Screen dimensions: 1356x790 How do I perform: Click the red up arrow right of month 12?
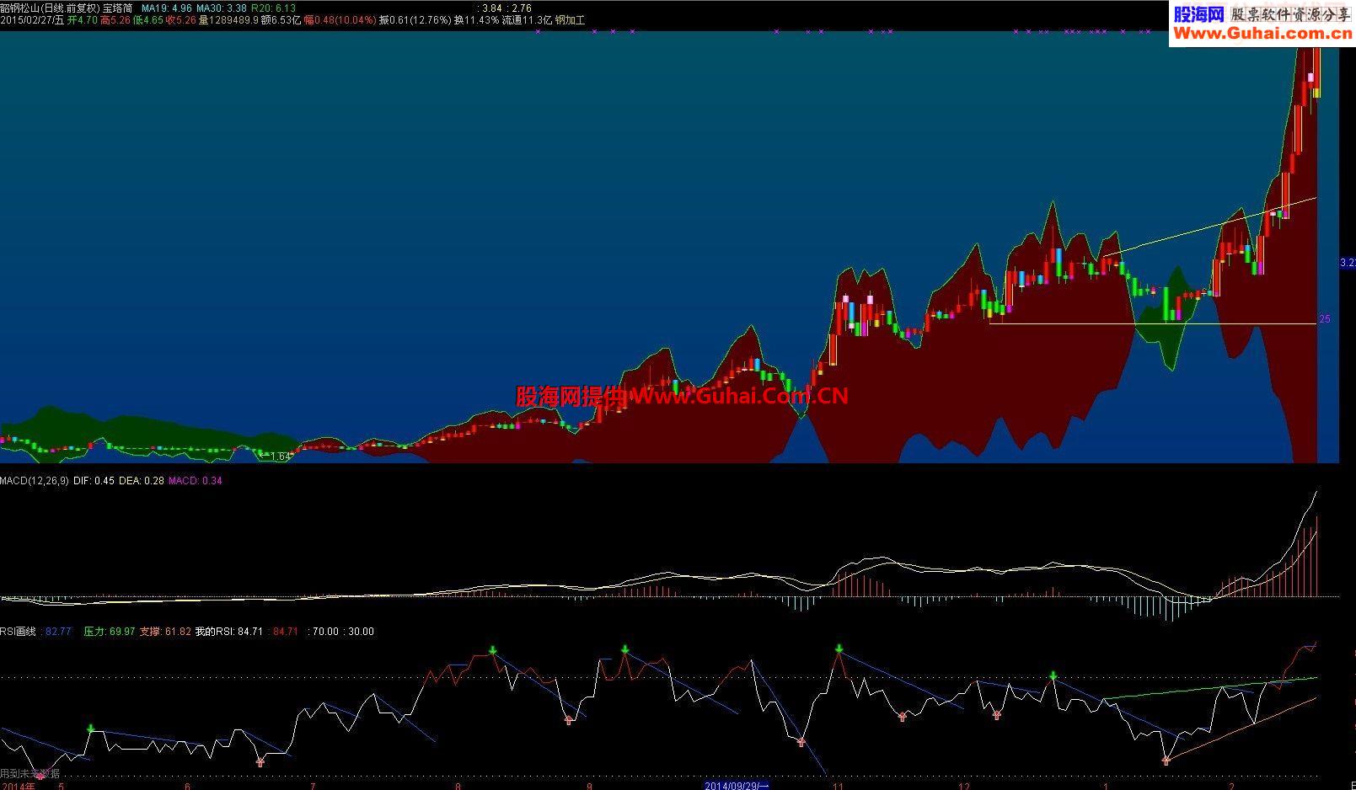pyautogui.click(x=997, y=715)
